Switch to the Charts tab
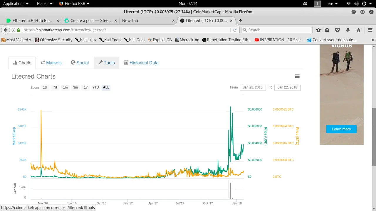 coord(22,63)
